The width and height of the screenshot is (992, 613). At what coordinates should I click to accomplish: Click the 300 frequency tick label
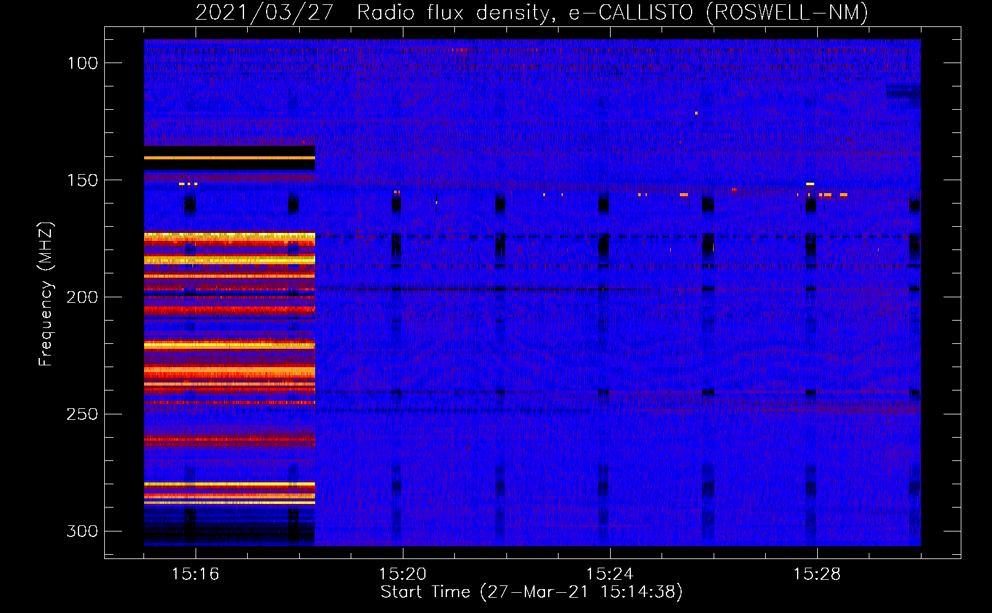click(x=82, y=531)
